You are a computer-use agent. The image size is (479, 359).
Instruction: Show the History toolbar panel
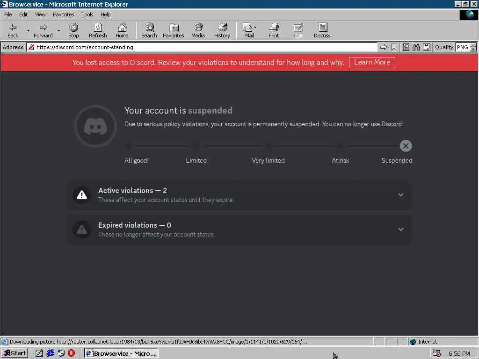point(222,30)
